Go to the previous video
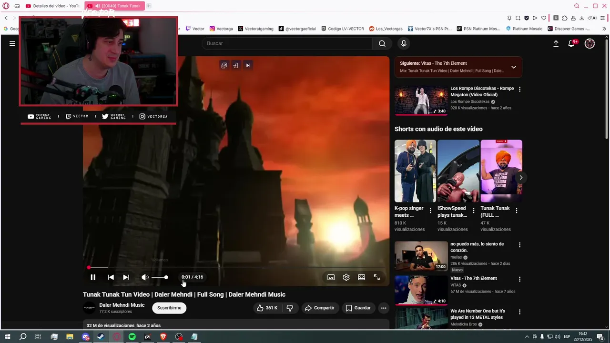 point(111,277)
